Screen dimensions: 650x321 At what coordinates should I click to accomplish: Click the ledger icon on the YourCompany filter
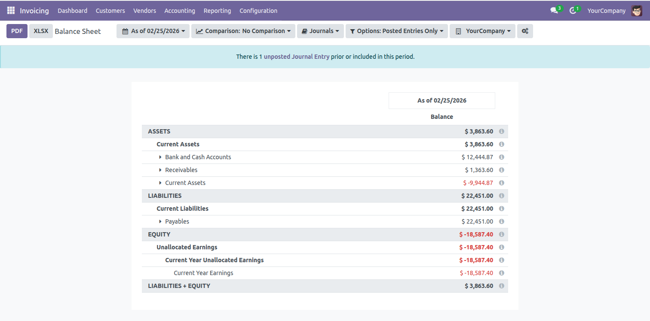point(458,31)
